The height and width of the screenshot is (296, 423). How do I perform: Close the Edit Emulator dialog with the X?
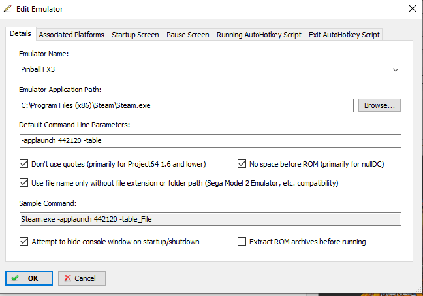[412, 8]
